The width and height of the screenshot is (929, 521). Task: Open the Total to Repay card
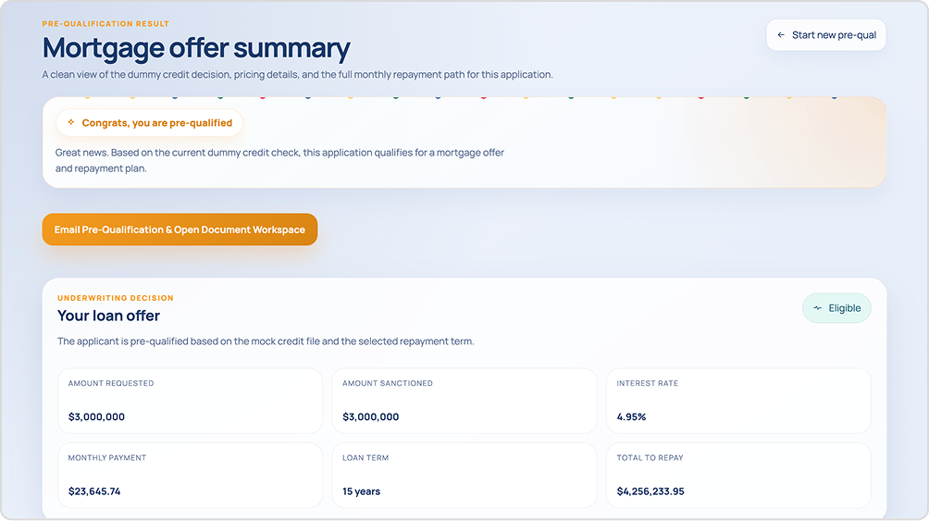pyautogui.click(x=738, y=476)
